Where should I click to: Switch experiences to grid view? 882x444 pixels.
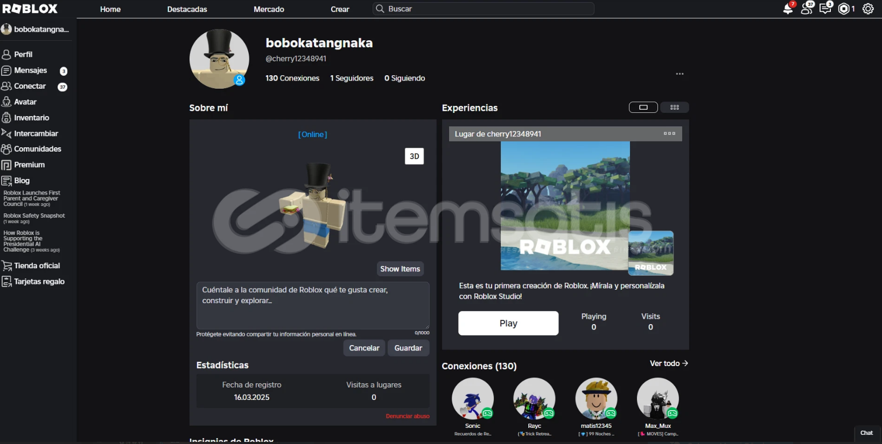[x=674, y=108]
